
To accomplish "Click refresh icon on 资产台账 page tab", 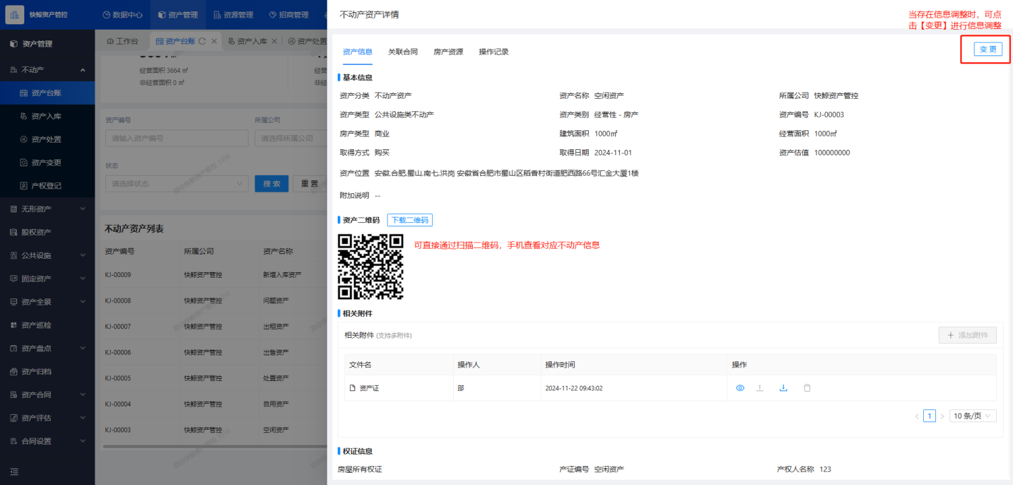I will click(202, 41).
